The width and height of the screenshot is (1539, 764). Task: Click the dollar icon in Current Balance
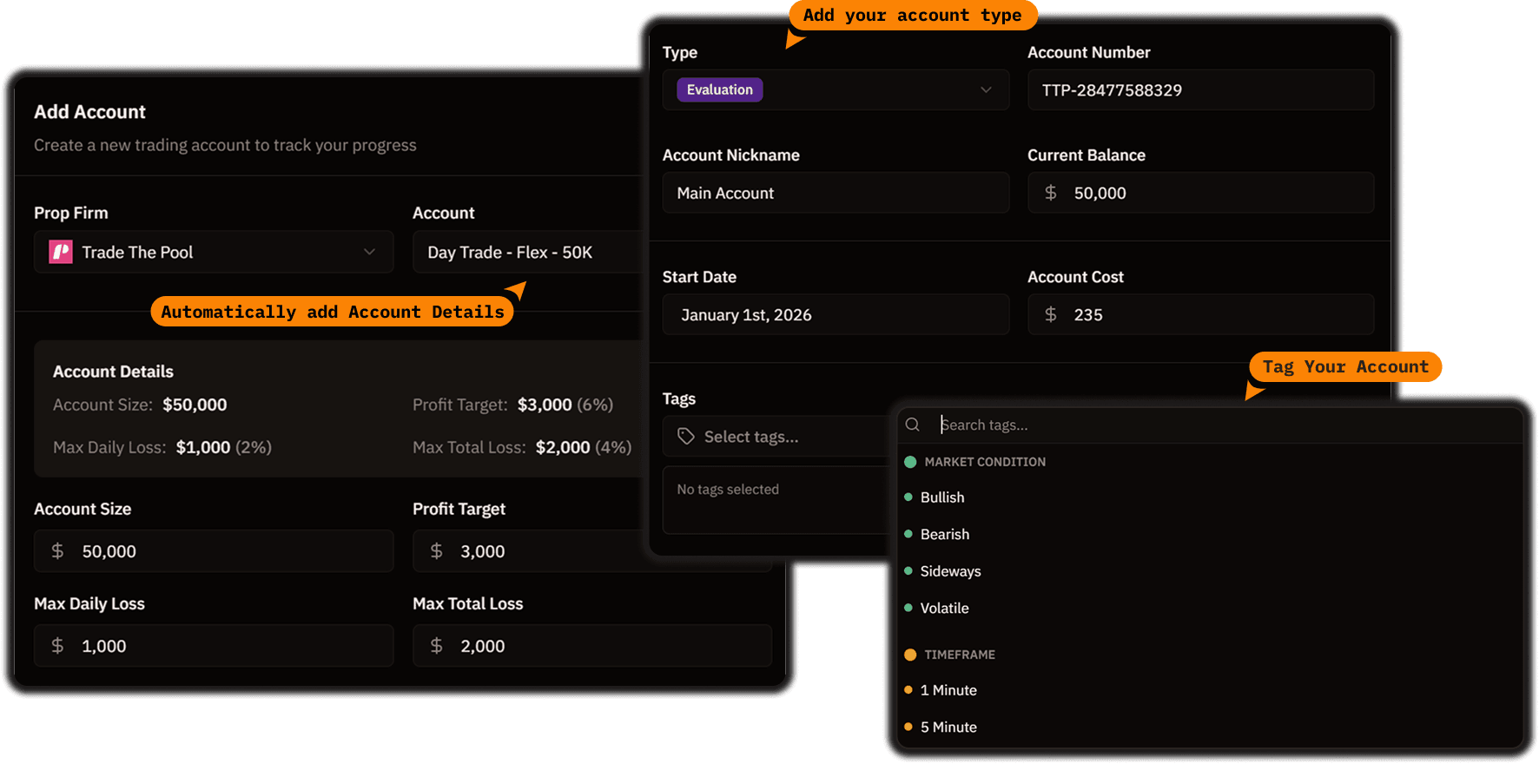tap(1051, 193)
